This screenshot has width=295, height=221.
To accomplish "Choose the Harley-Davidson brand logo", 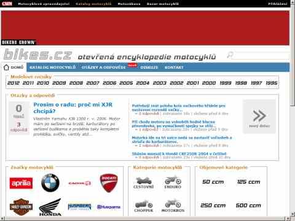I will [21, 207].
